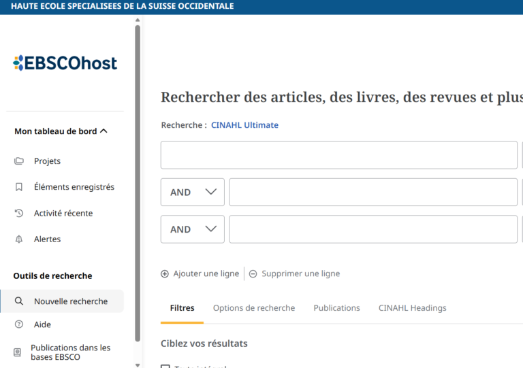Viewport: 523px width, 368px height.
Task: Click the Éléments enregistrés bookmark icon
Action: [x=19, y=187]
